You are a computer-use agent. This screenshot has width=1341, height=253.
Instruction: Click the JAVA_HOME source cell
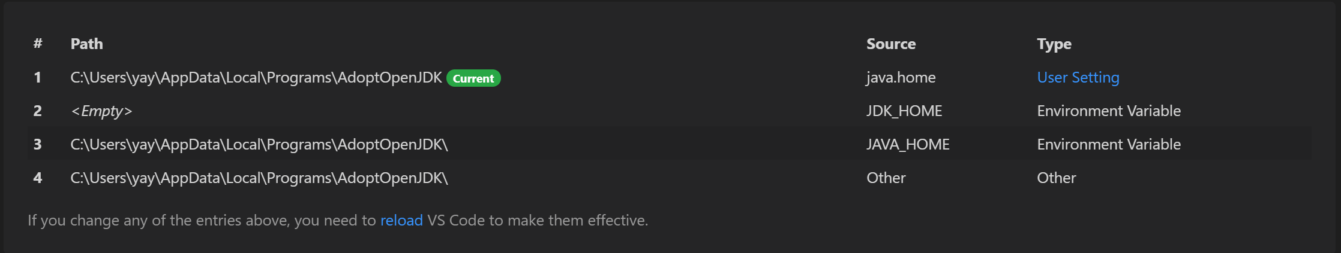(x=907, y=145)
